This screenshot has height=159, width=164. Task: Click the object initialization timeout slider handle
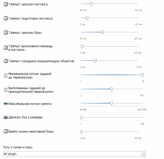point(95,61)
